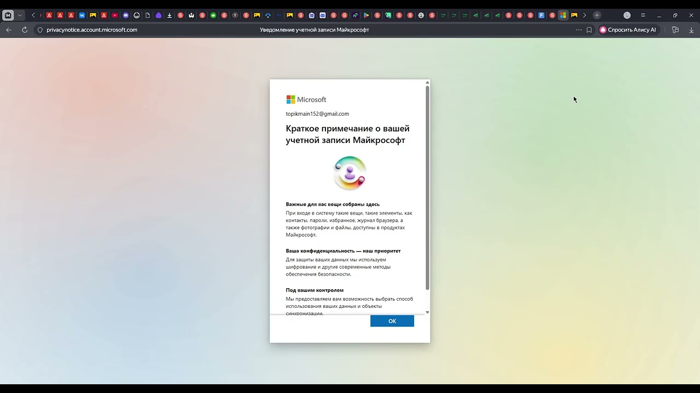The width and height of the screenshot is (700, 393).
Task: Switch to the Google Play tab
Action: point(366,15)
